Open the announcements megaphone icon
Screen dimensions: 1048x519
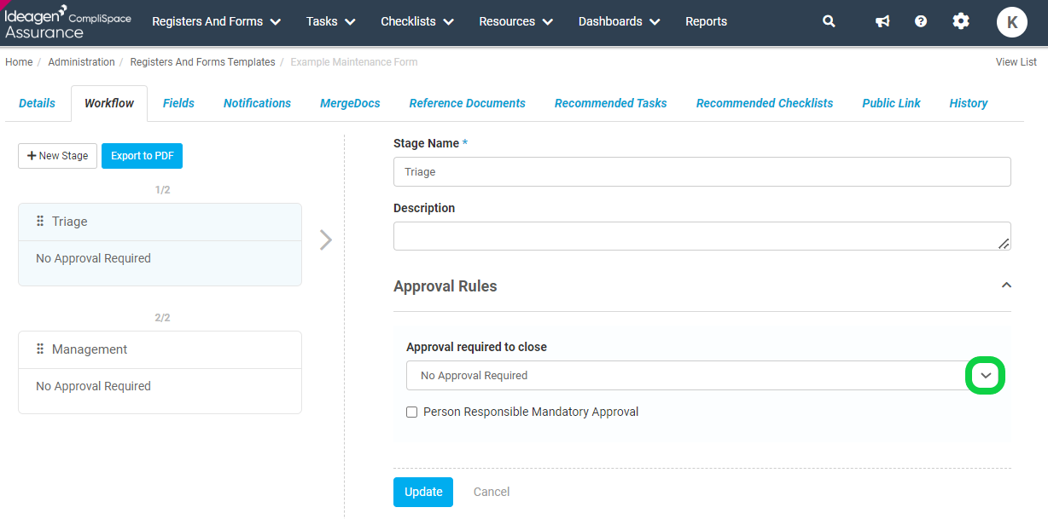click(x=882, y=21)
